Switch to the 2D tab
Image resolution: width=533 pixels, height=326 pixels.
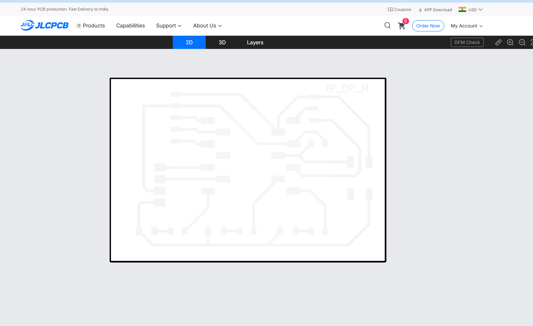pos(189,42)
